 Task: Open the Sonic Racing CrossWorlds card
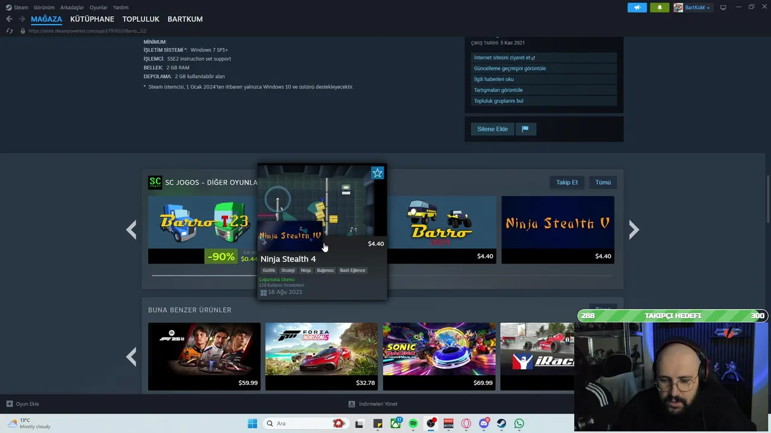click(439, 357)
